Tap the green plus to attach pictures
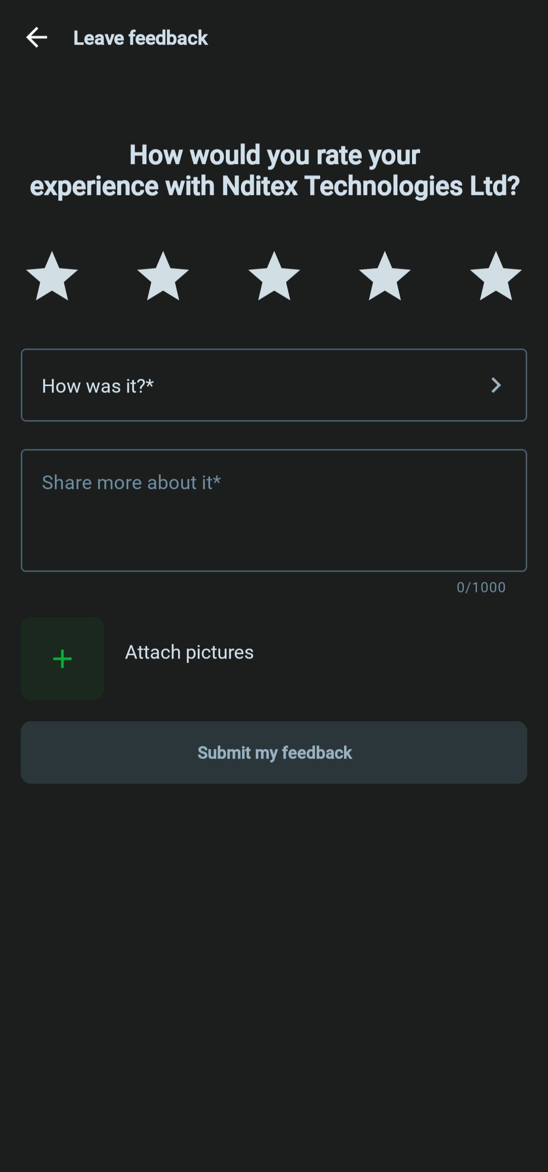548x1172 pixels. click(x=62, y=658)
